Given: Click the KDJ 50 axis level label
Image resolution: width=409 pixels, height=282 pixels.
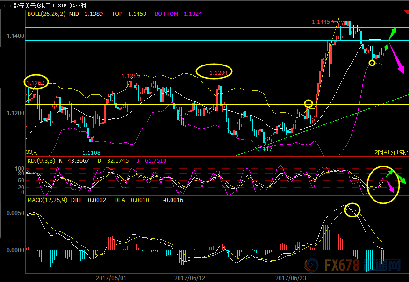Looking at the screenshot, I should [21, 180].
